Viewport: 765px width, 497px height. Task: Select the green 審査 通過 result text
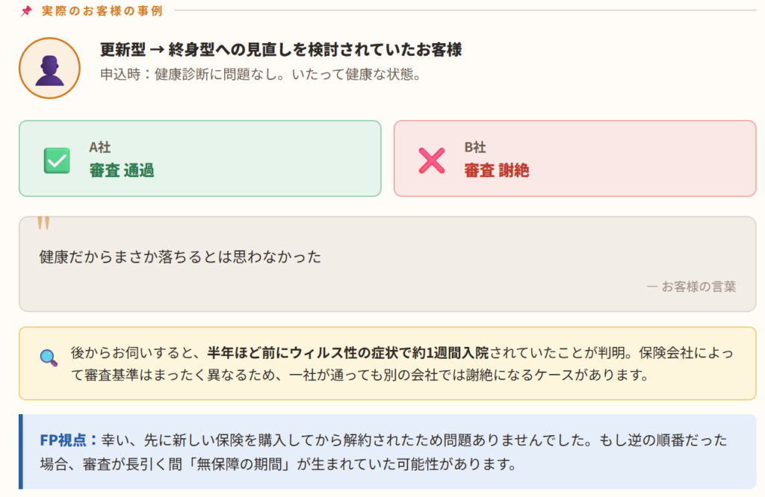pyautogui.click(x=122, y=170)
